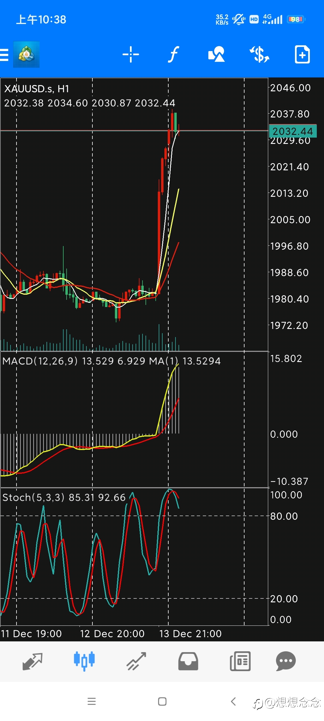Screen dimensions: 324x721
Task: Switch to the Quotes tab
Action: 32,662
